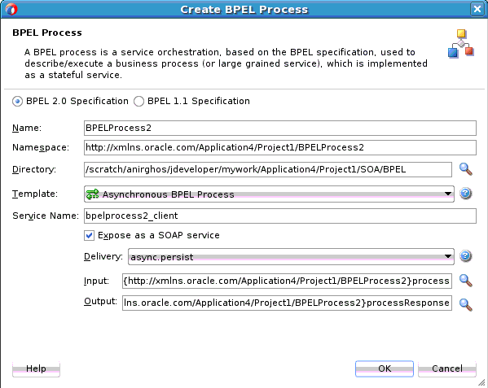Edit the Service Name field
Viewport: 488px width, 388px height.
point(280,216)
